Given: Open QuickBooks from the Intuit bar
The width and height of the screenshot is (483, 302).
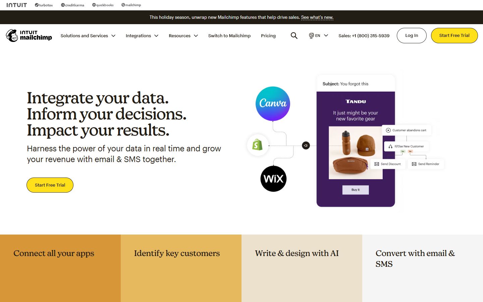Looking at the screenshot, I should [103, 5].
